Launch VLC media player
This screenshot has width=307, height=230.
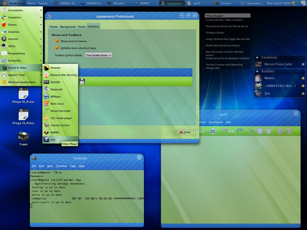coord(60,118)
